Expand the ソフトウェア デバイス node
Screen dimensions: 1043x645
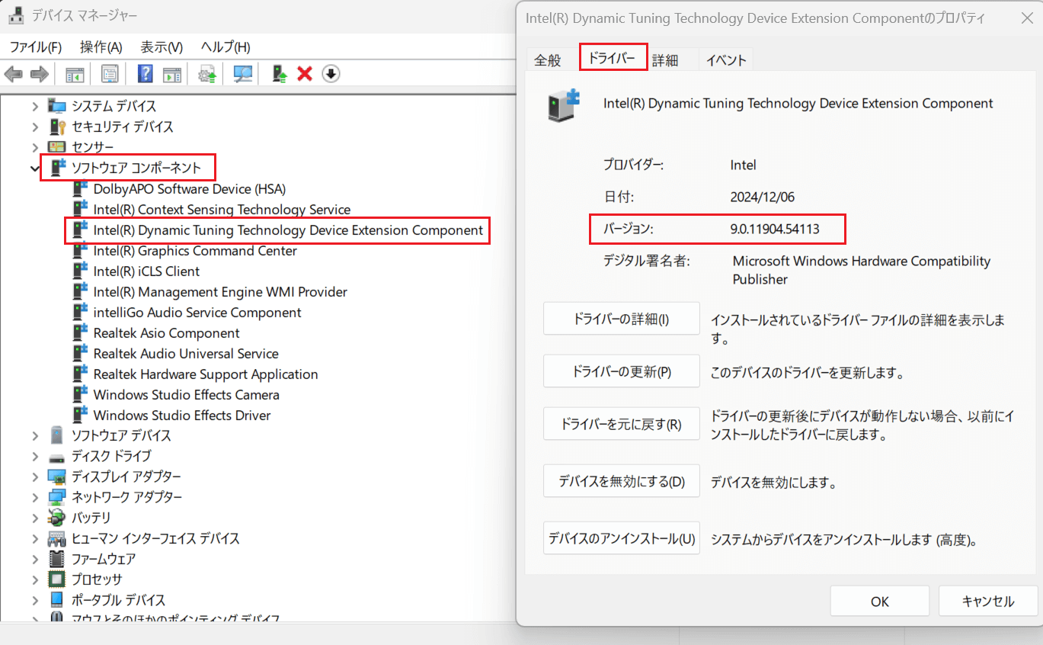coord(35,435)
